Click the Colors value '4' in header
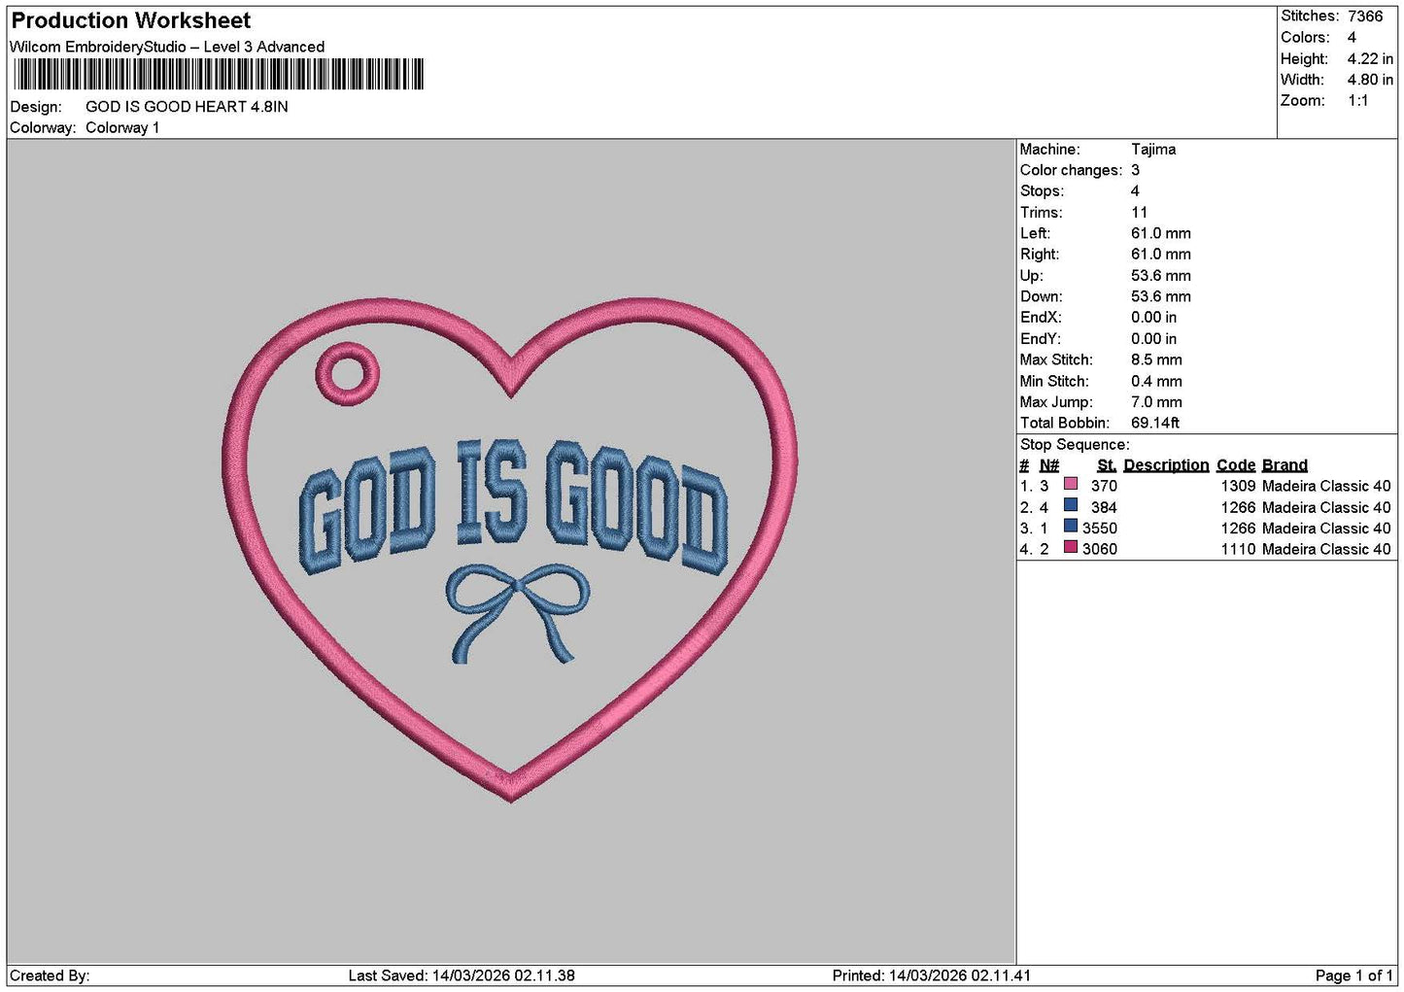1404x992 pixels. [x=1352, y=38]
